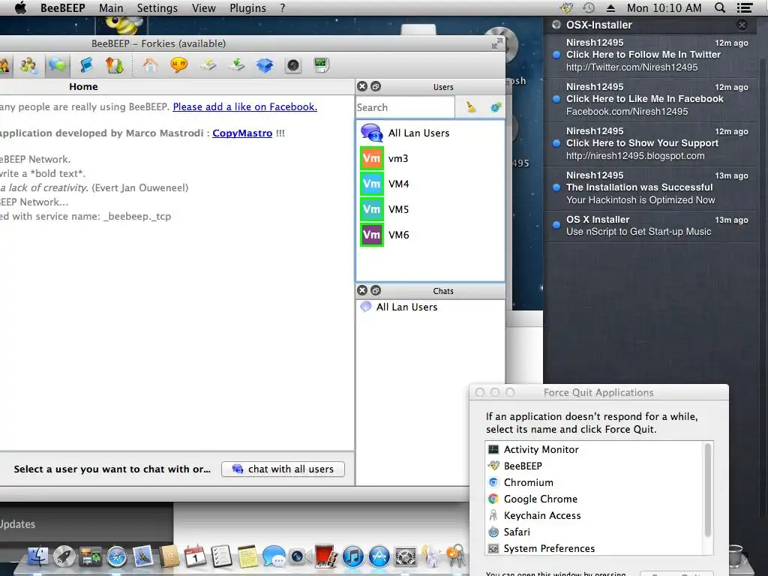Select Activity Monitor in Force Quit list
This screenshot has height=576, width=768.
point(594,450)
